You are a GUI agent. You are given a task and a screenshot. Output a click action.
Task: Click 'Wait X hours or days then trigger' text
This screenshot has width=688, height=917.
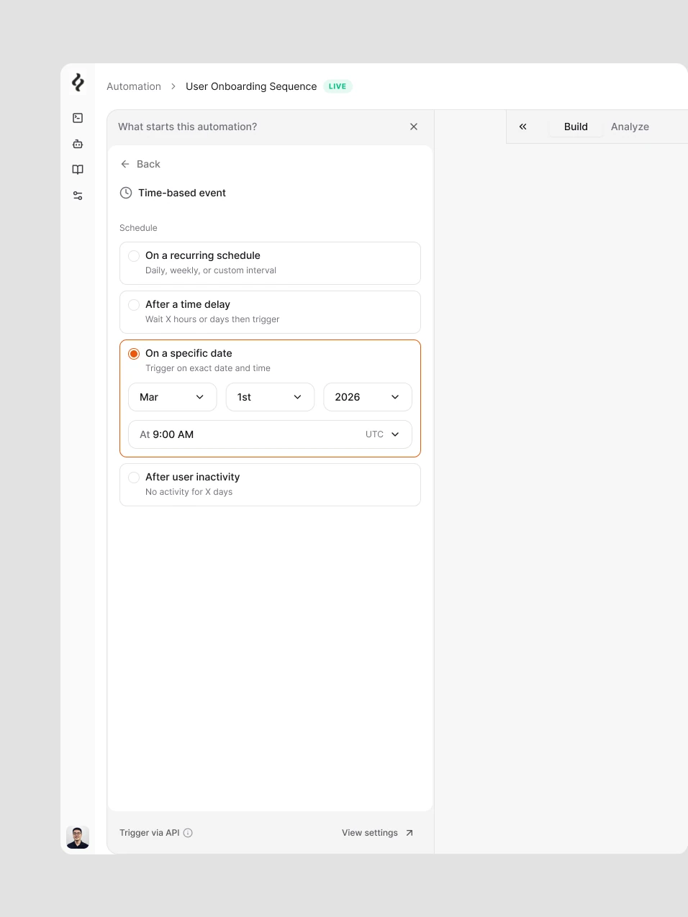coord(212,319)
